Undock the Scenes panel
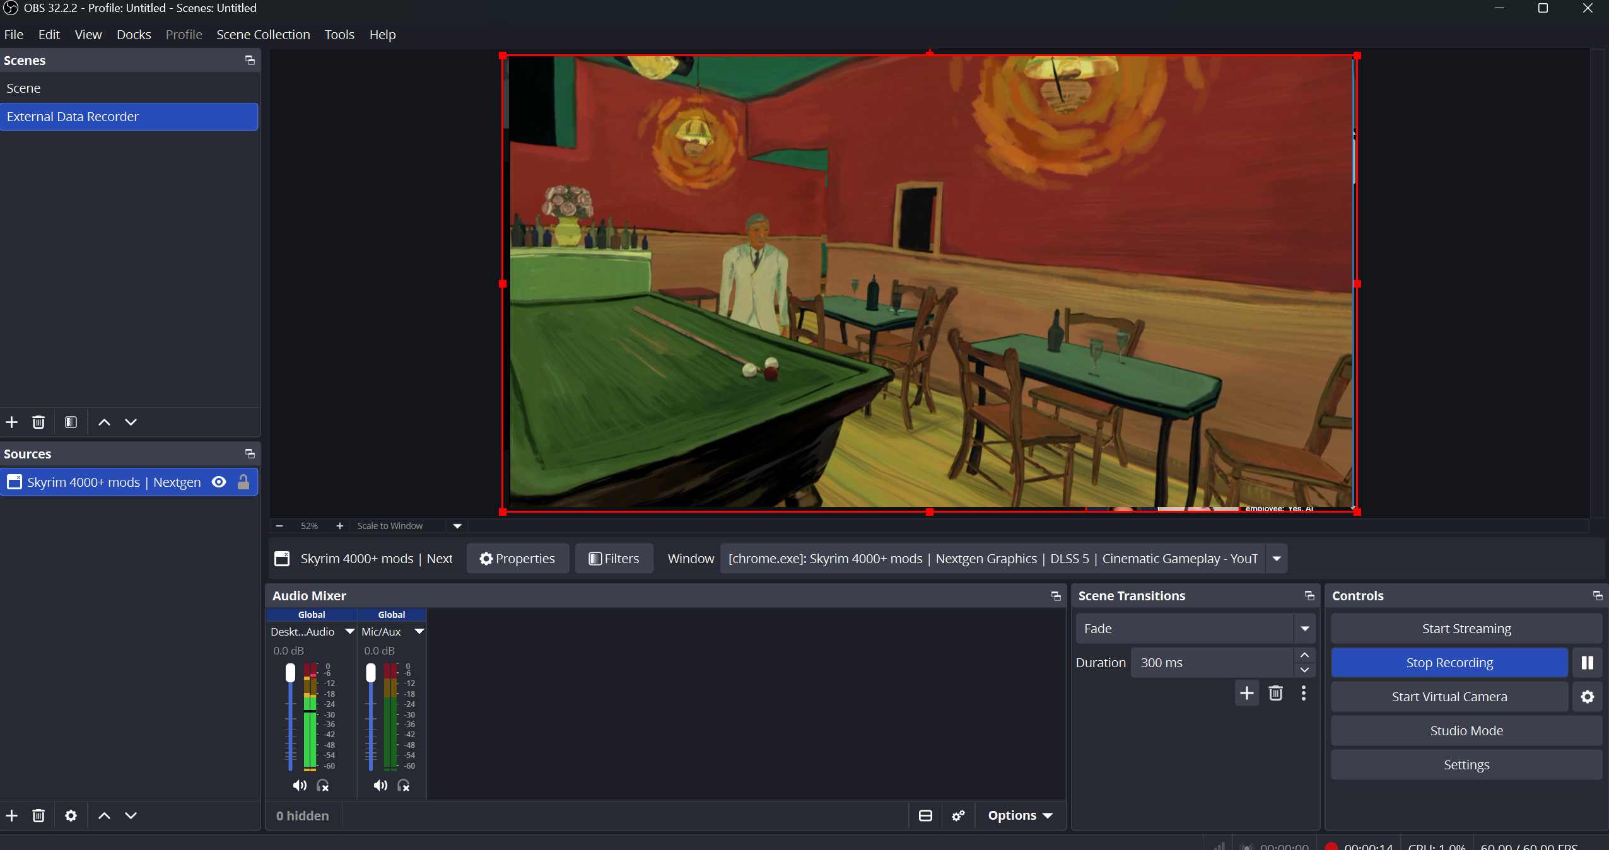Viewport: 1609px width, 850px height. [250, 61]
